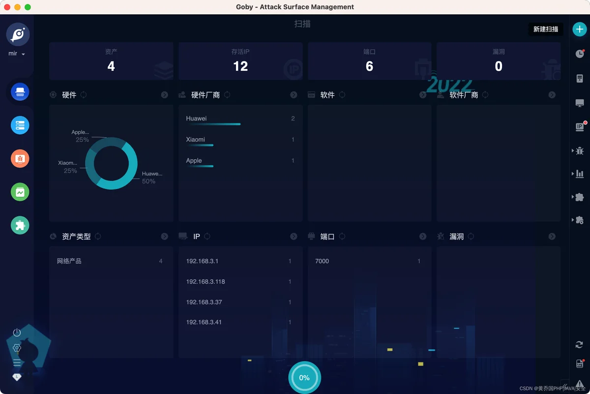Open the mir user dropdown
This screenshot has height=394, width=590.
point(17,54)
